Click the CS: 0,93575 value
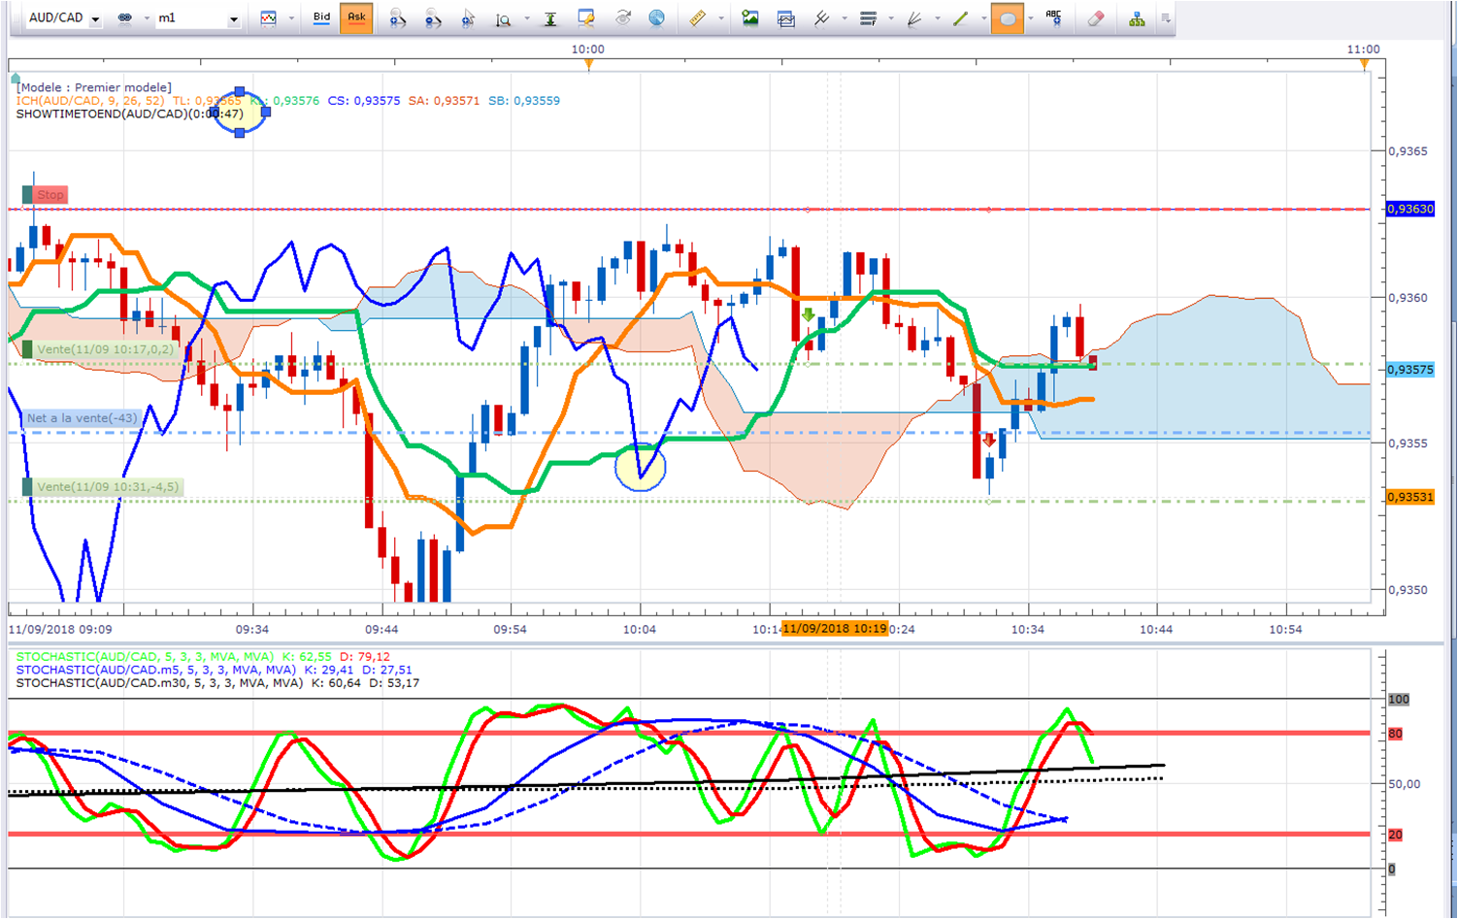 pyautogui.click(x=364, y=101)
